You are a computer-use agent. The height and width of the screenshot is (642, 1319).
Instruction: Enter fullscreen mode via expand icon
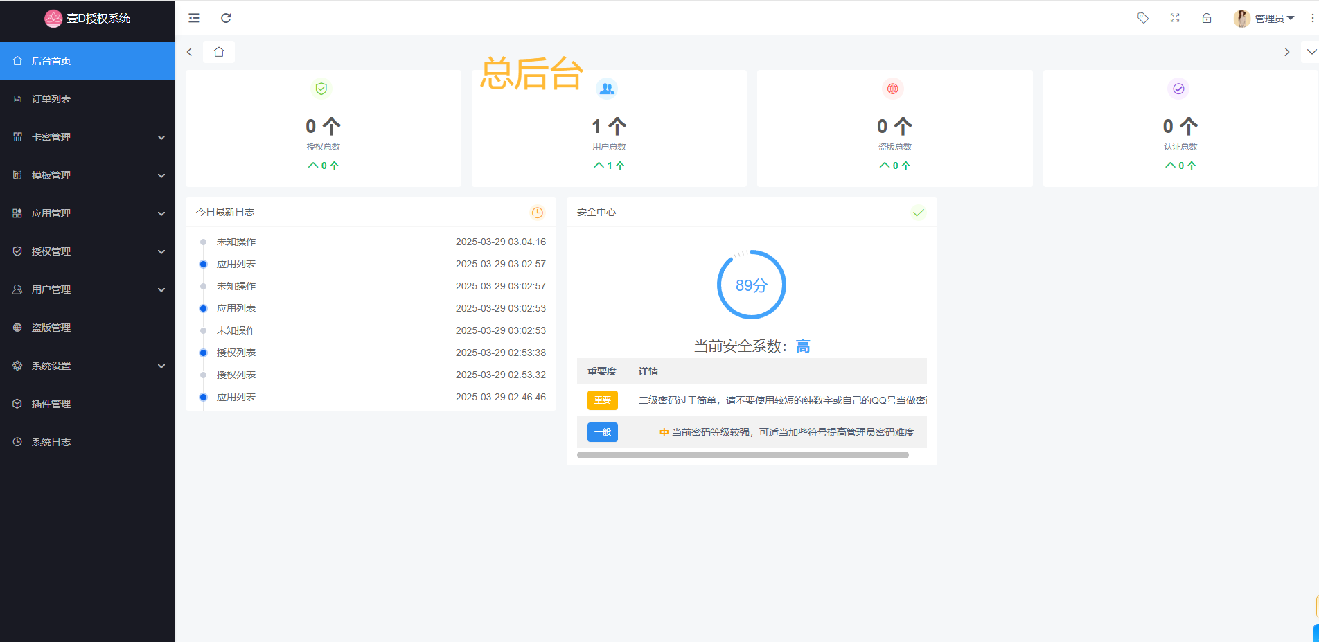click(1174, 18)
